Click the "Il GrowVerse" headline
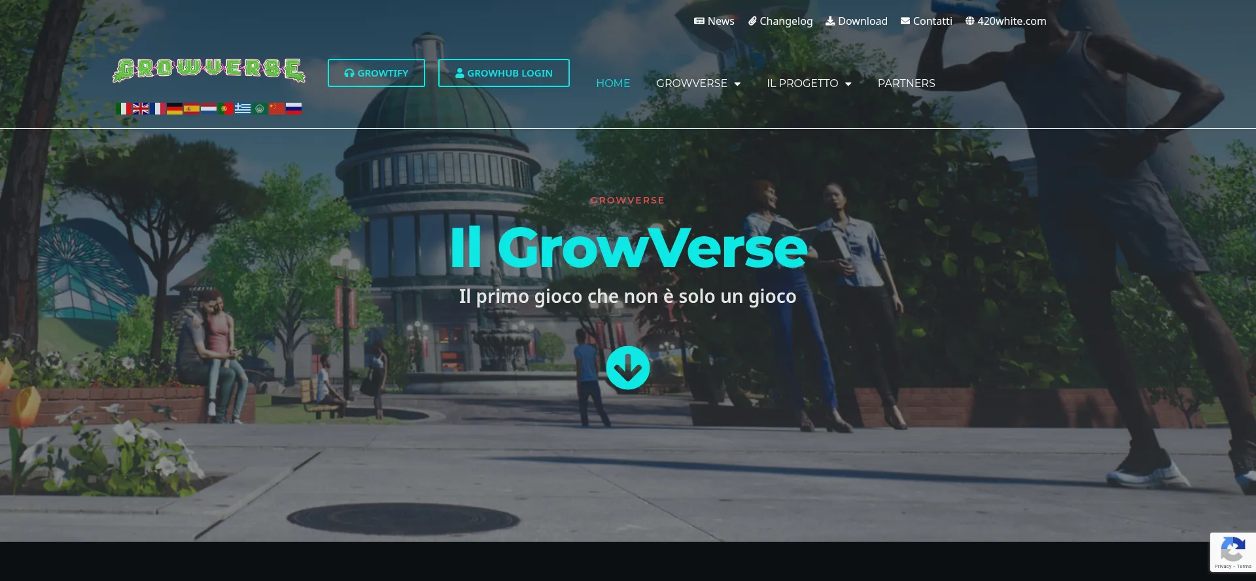 point(629,248)
